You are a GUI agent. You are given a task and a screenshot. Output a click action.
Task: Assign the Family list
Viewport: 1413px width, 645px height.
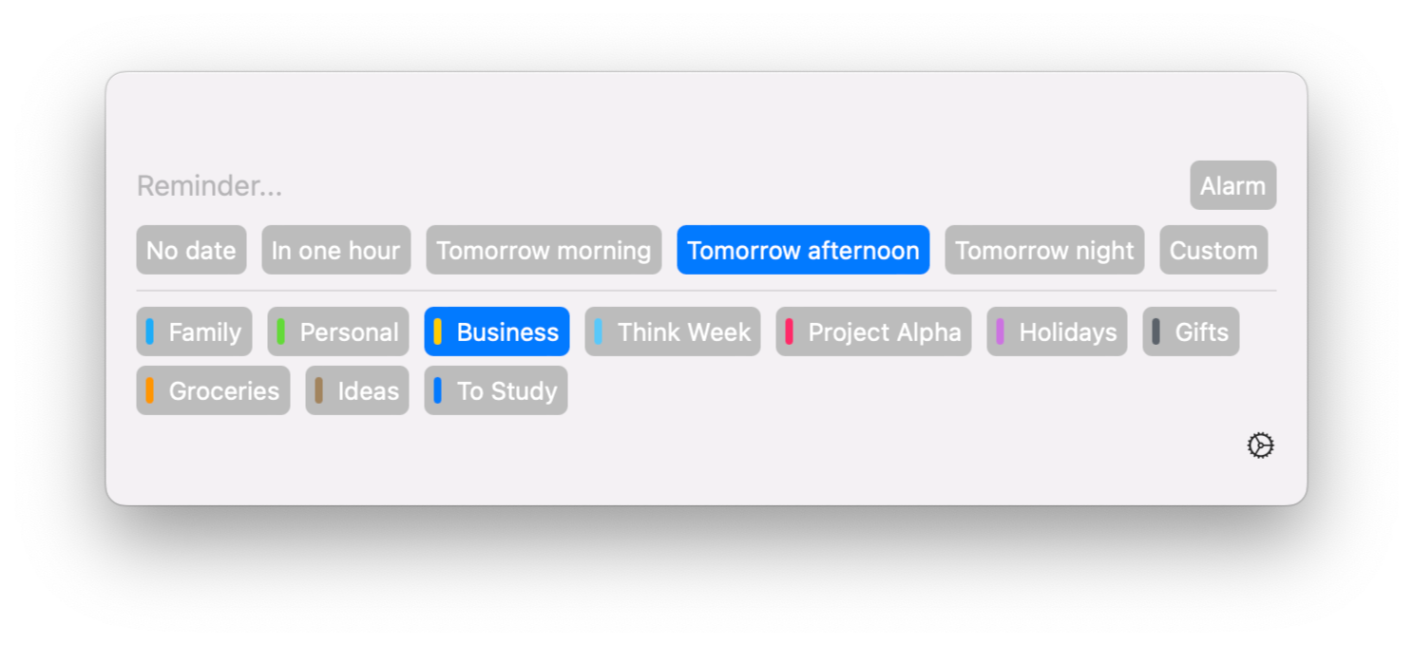195,332
